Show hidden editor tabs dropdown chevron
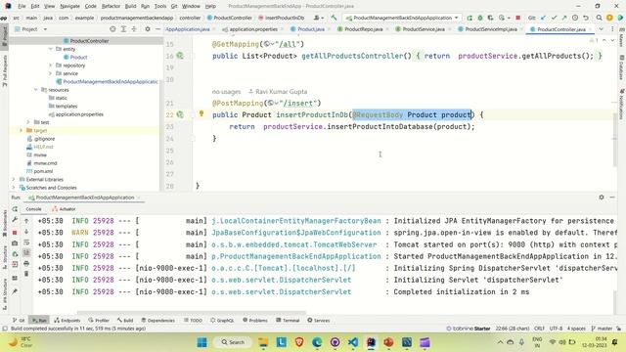The height and width of the screenshot is (352, 626). (x=601, y=29)
